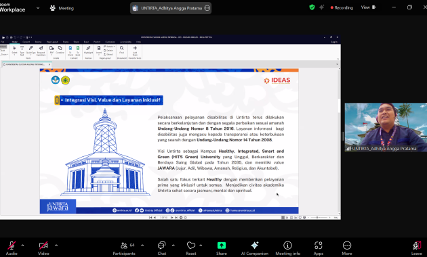427x257 pixels.
Task: Click the green encryption shield icon
Action: tap(312, 7)
